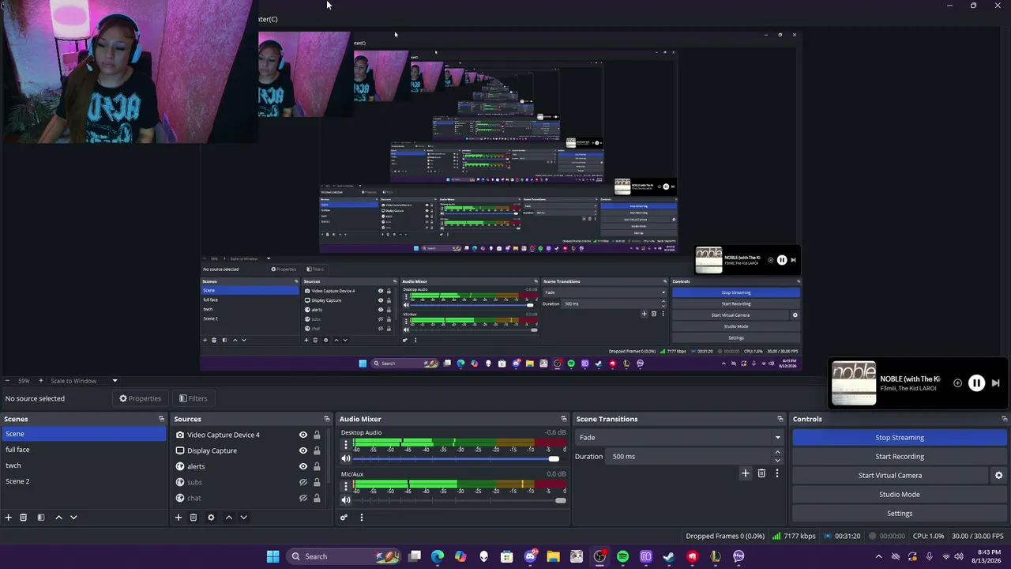Move the selected source up
1011x569 pixels.
pyautogui.click(x=229, y=518)
